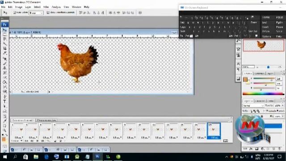286x161 pixels.
Task: Open the Window menu
Action: pos(76,7)
